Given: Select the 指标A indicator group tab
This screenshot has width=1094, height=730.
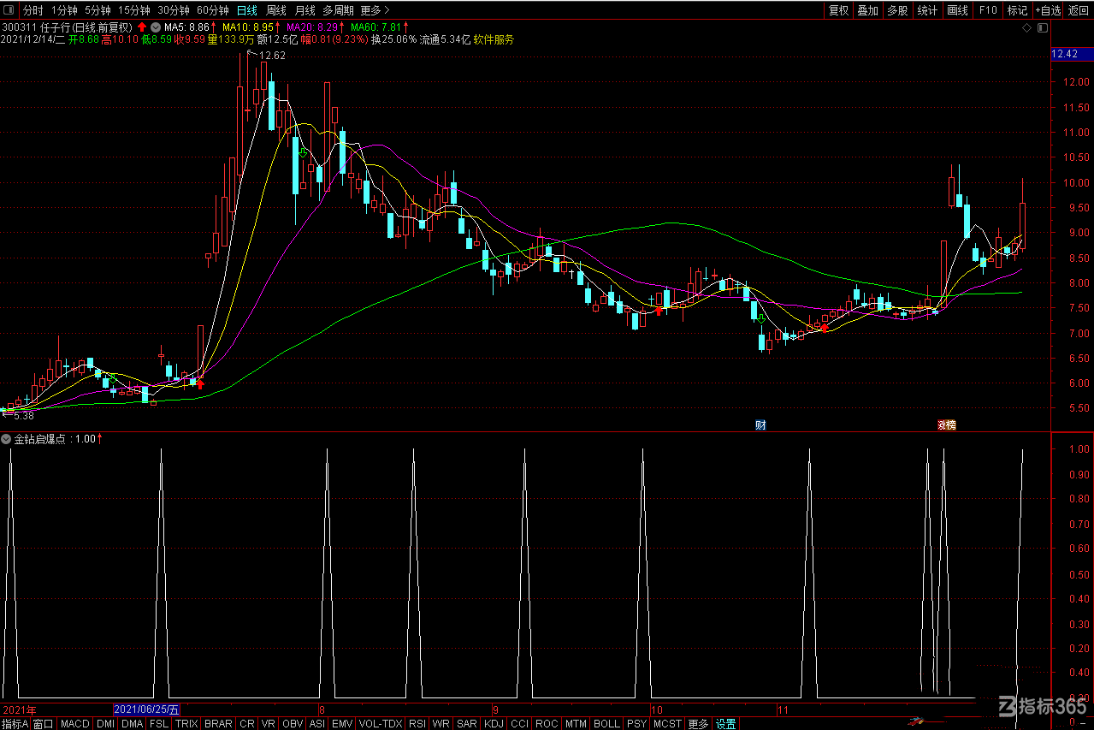Looking at the screenshot, I should point(15,723).
